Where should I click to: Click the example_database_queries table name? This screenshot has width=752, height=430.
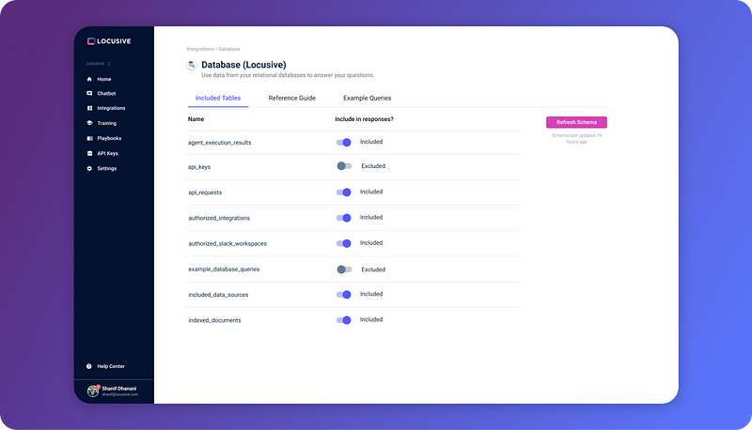tap(224, 269)
